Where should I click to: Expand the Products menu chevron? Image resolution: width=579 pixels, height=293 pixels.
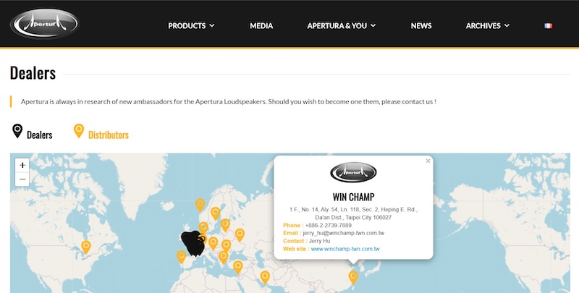click(212, 25)
